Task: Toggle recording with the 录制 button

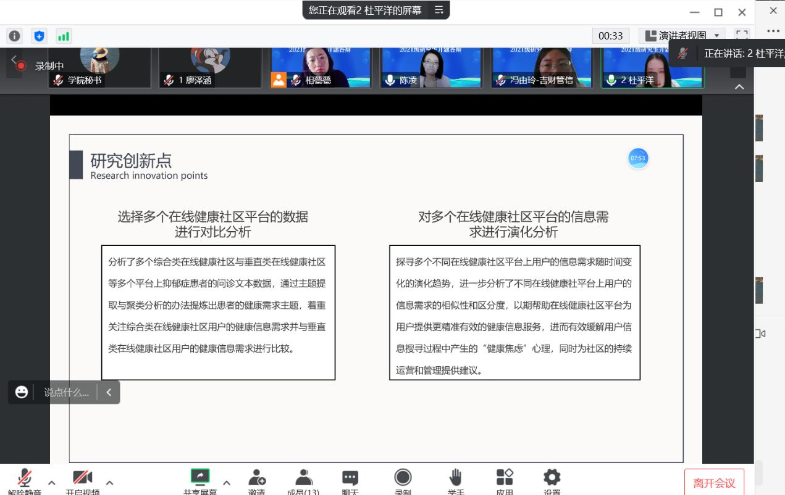Action: click(x=403, y=480)
